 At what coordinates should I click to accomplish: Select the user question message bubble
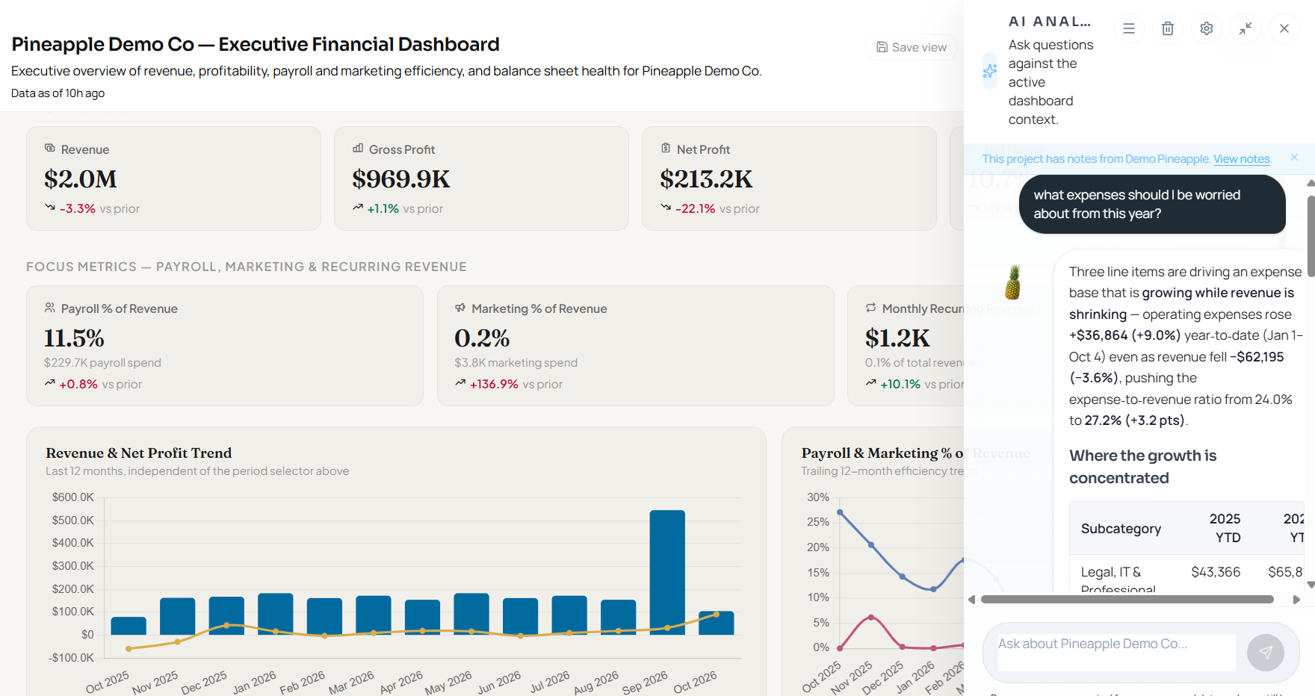point(1152,205)
